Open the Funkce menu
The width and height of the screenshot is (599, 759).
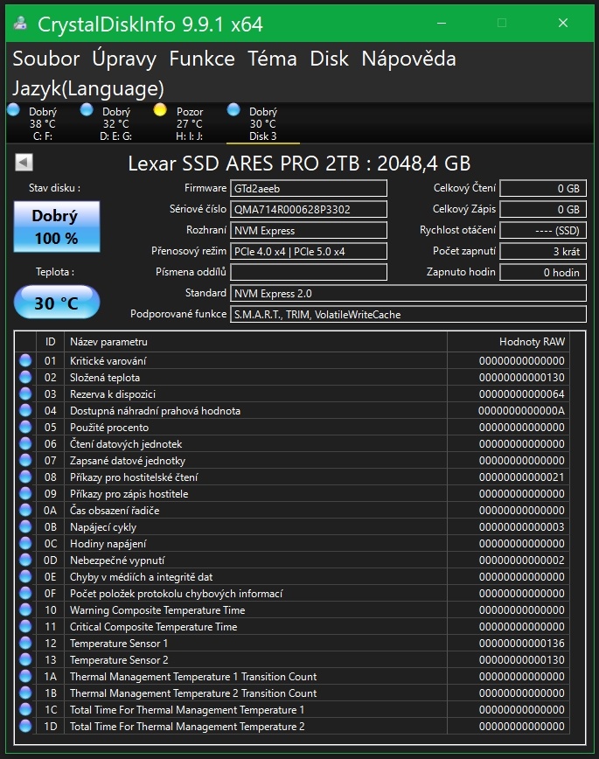[202, 59]
